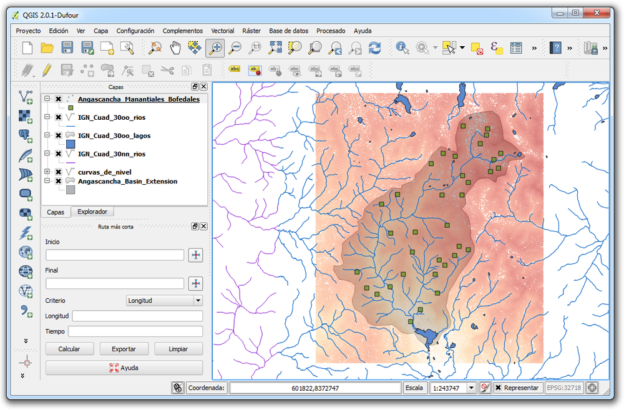
Task: Activate the Zoom In magnifier tool
Action: tap(215, 48)
